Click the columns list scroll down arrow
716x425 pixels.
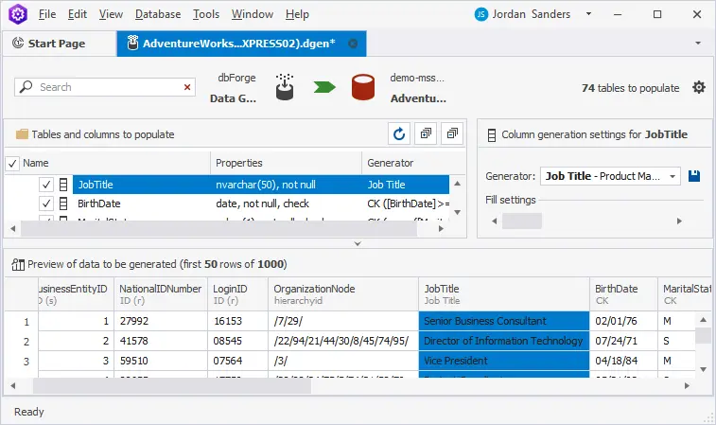[457, 212]
